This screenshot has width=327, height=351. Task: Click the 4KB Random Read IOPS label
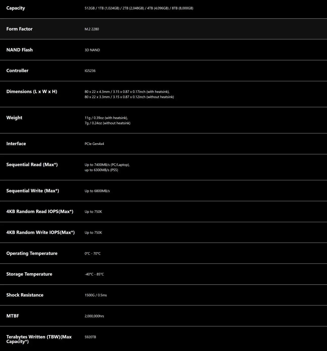(x=40, y=212)
